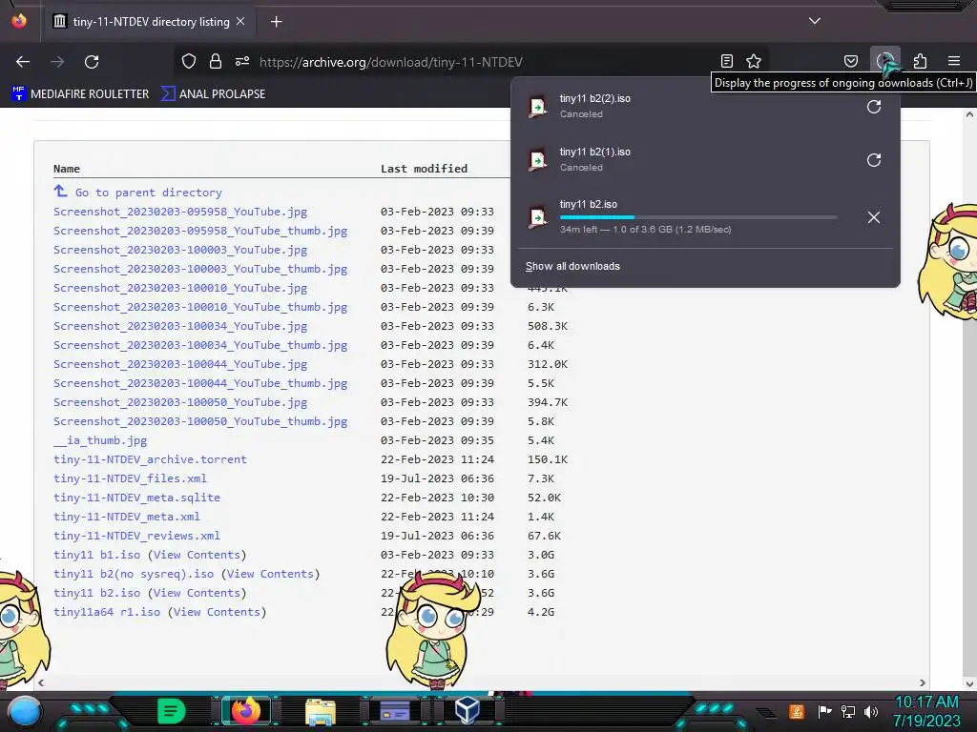Click the vertical scrollbar up arrow
977x732 pixels.
[969, 114]
